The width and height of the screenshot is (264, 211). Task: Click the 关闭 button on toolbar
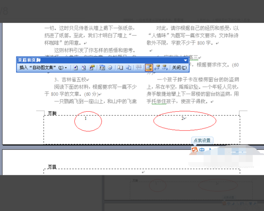click(x=180, y=68)
